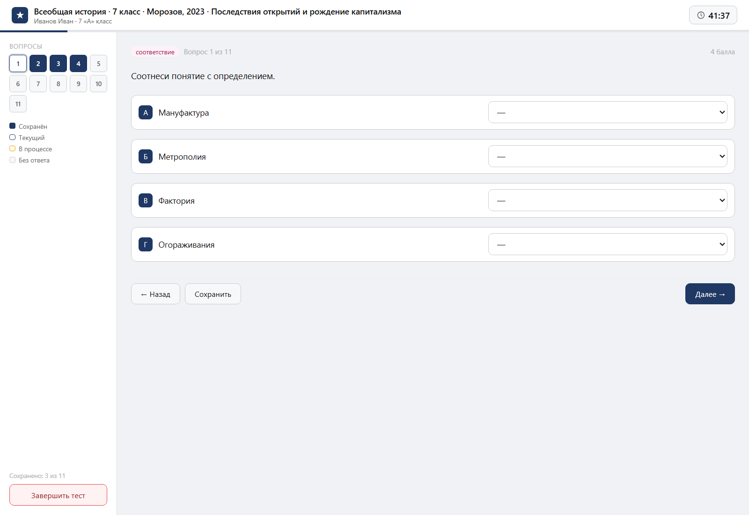Select question 11 in the sidebar

(18, 104)
